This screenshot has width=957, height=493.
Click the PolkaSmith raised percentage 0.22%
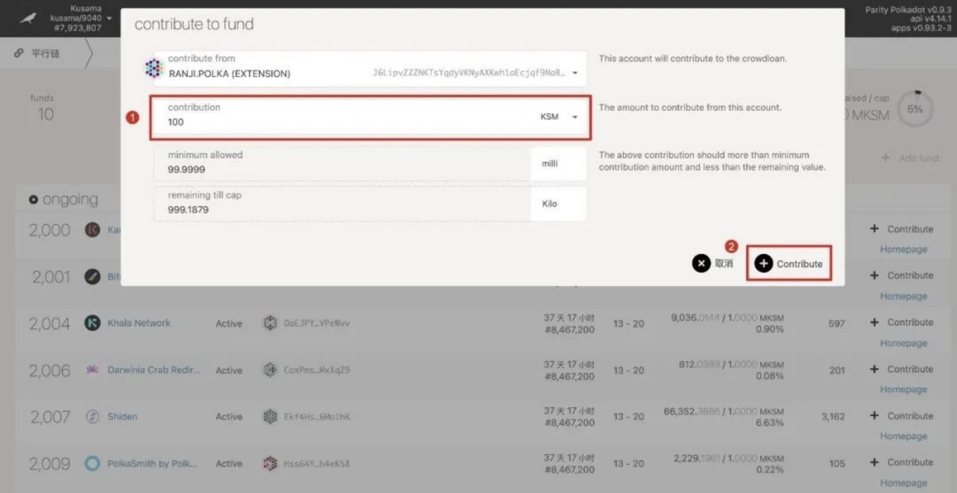[769, 469]
